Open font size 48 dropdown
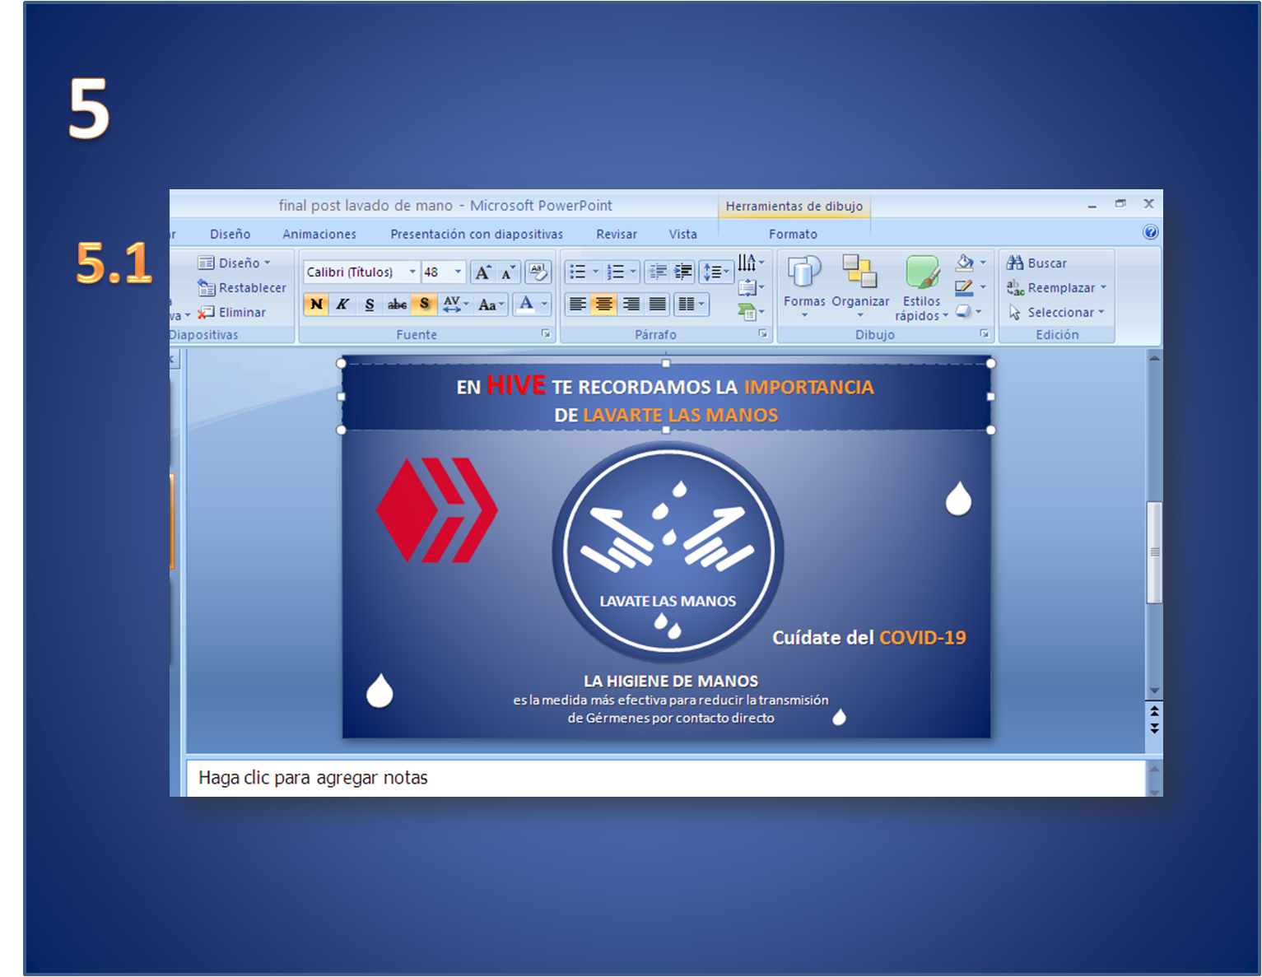Image resolution: width=1262 pixels, height=977 pixels. [459, 272]
